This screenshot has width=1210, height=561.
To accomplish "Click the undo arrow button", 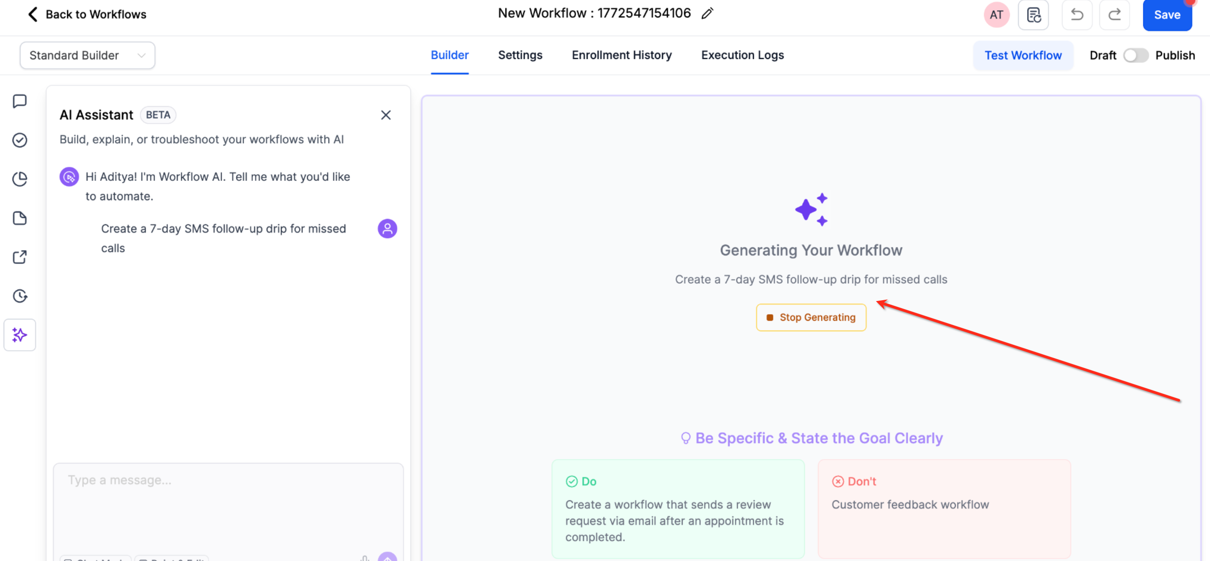I will click(1076, 15).
